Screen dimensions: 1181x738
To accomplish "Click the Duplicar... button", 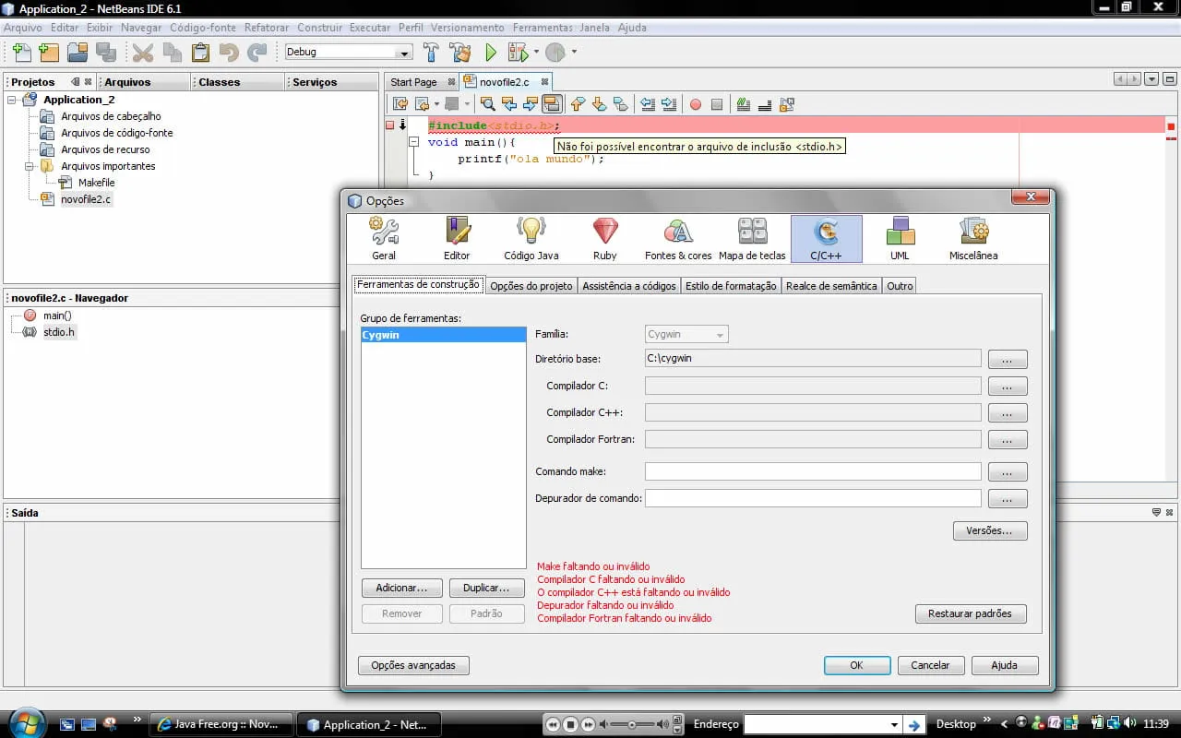I will [486, 588].
